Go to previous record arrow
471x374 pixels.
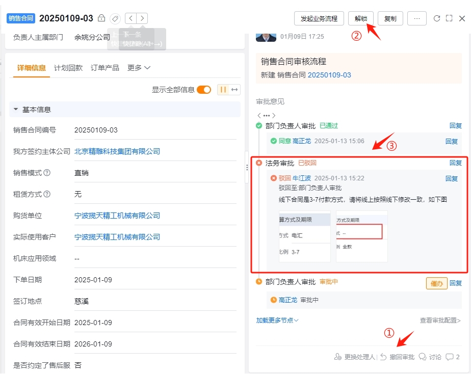click(130, 18)
